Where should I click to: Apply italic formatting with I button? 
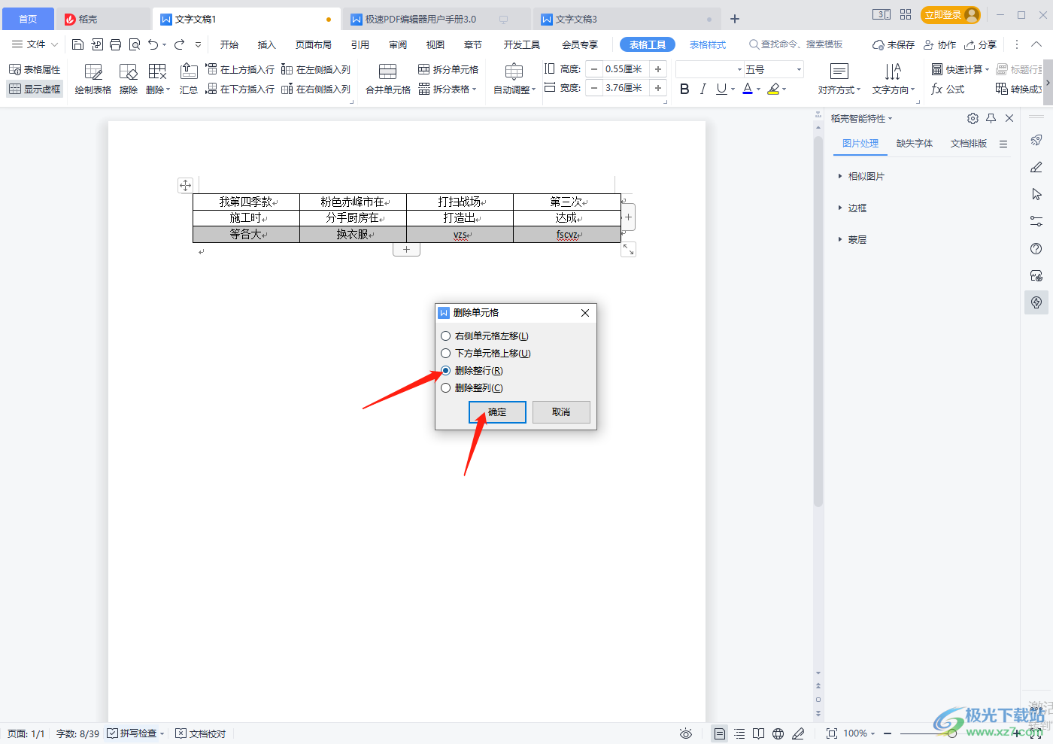(703, 89)
